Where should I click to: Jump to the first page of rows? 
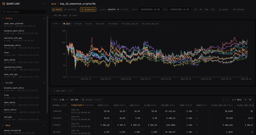click(x=223, y=100)
